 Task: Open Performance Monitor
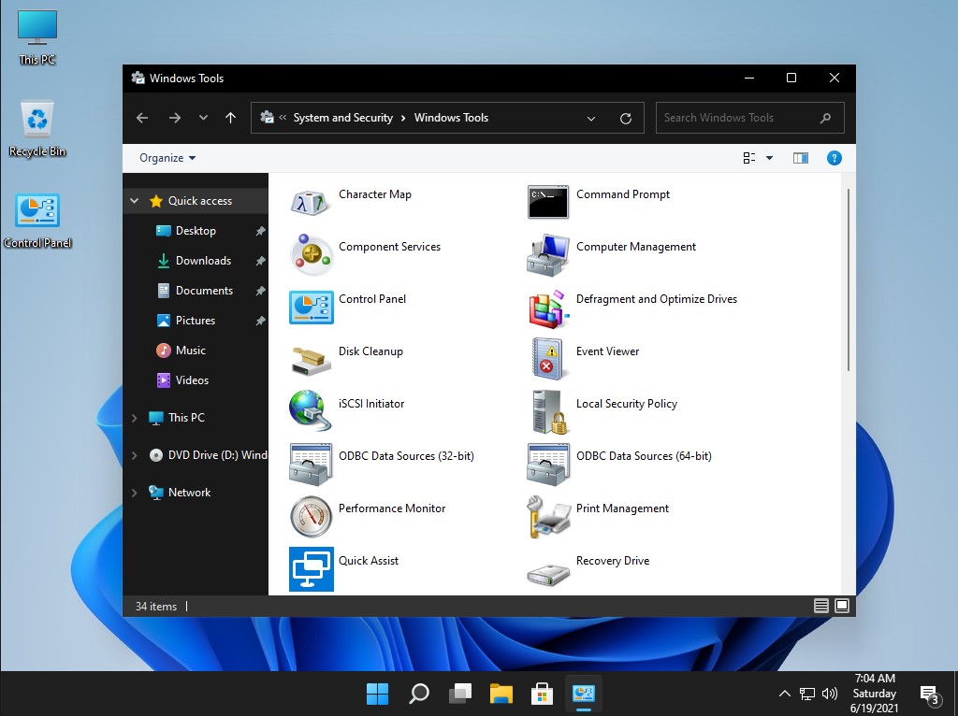[390, 508]
